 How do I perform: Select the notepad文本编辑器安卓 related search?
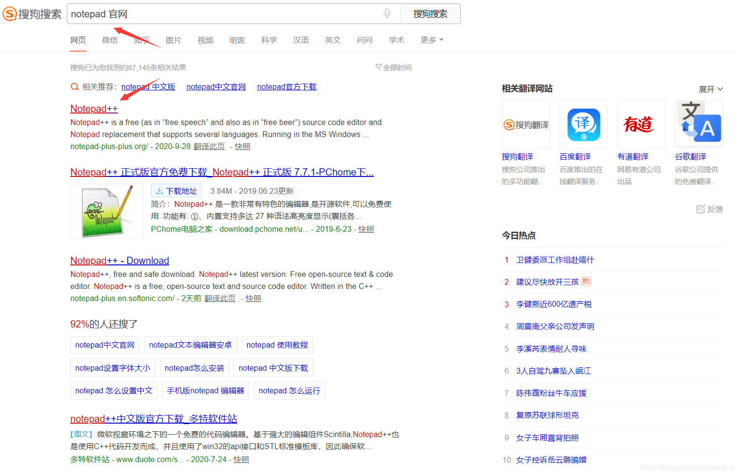(x=190, y=345)
